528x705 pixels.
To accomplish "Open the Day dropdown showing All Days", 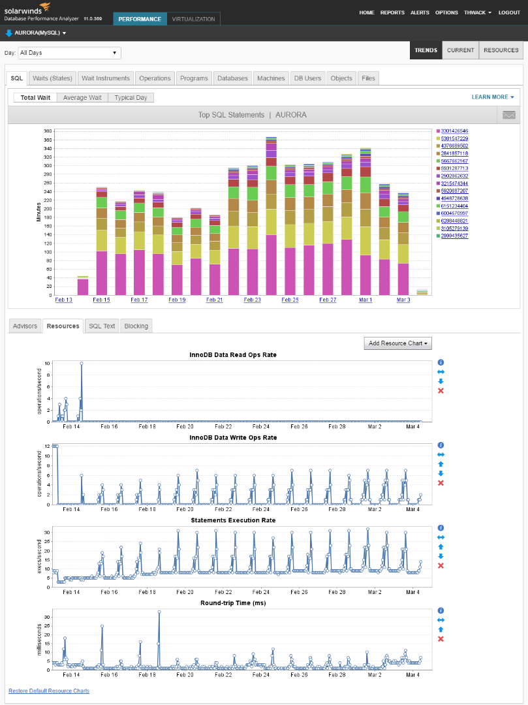I will pos(69,53).
